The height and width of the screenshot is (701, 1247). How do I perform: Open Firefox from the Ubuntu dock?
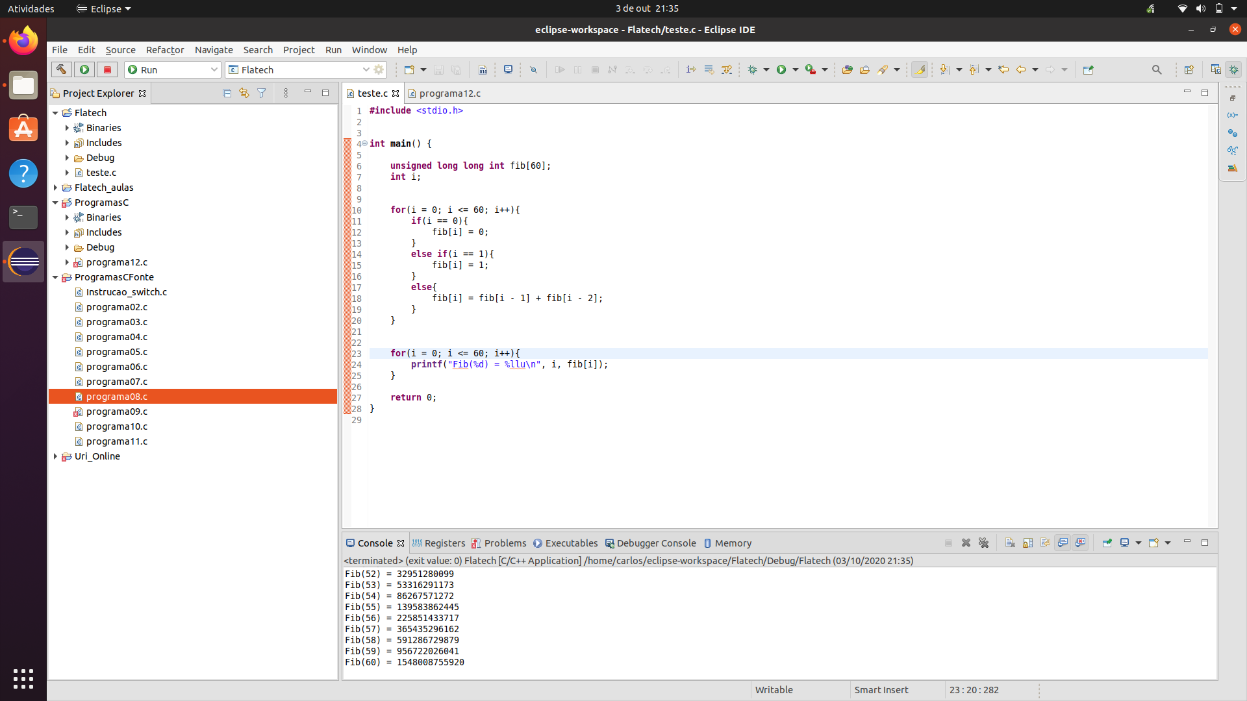23,41
